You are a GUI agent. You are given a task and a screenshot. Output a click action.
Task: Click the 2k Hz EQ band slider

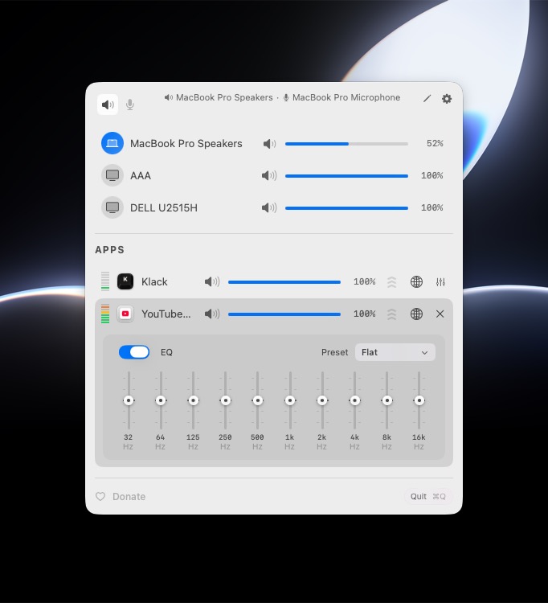pos(322,400)
